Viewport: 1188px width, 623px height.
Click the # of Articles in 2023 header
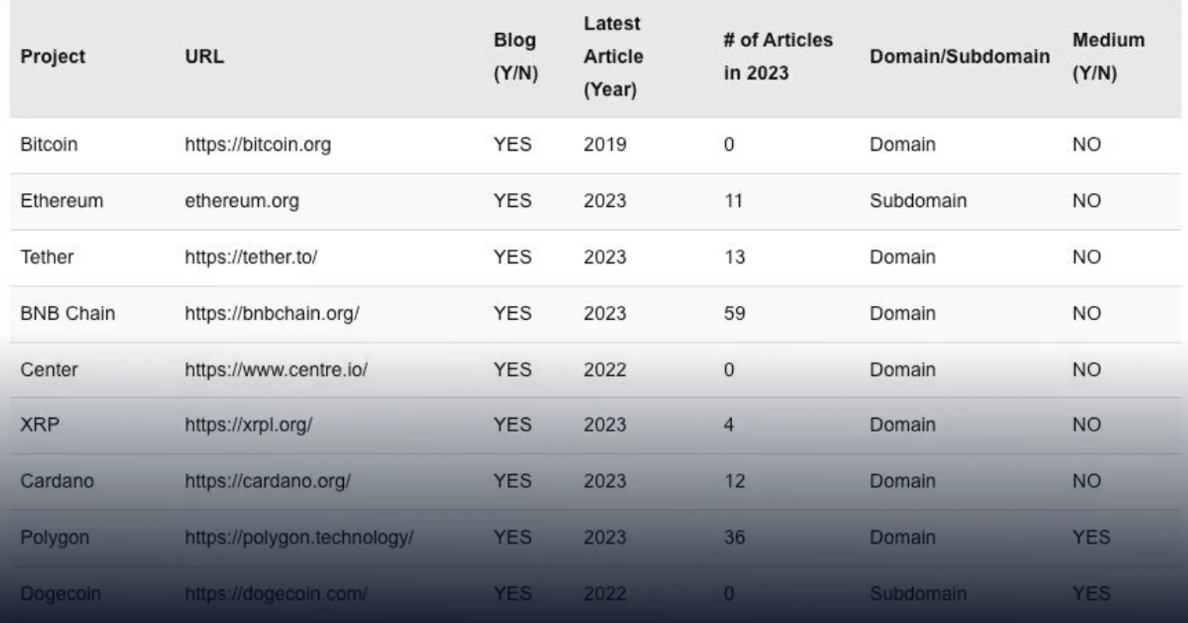coord(778,57)
